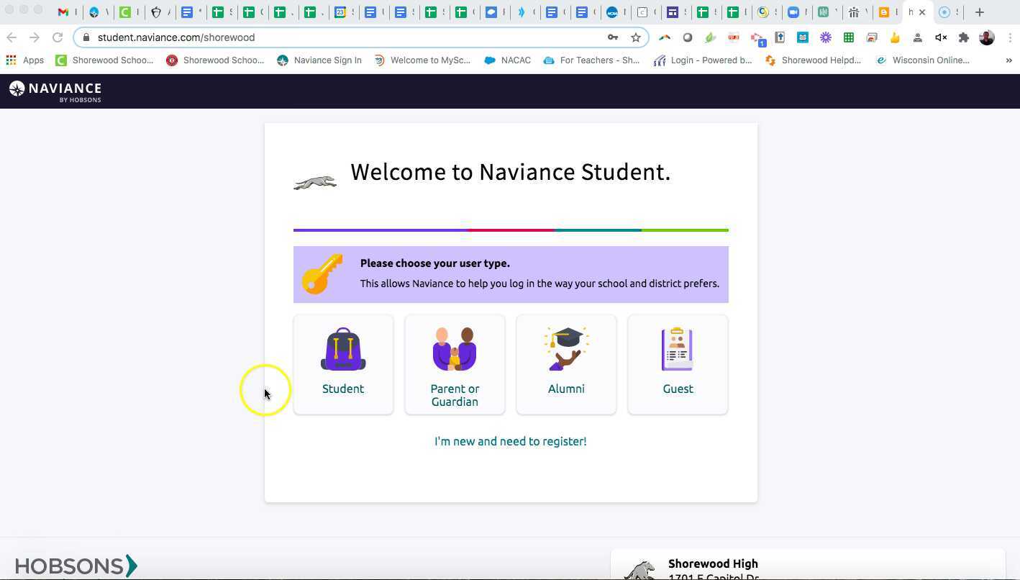
Task: Select the Guest clipboard icon
Action: click(677, 349)
